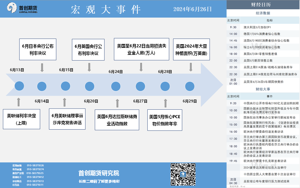Image resolution: width=300 pixels, height=188 pixels.
Task: Click the 财经大事 section heading
Action: (x=263, y=89)
